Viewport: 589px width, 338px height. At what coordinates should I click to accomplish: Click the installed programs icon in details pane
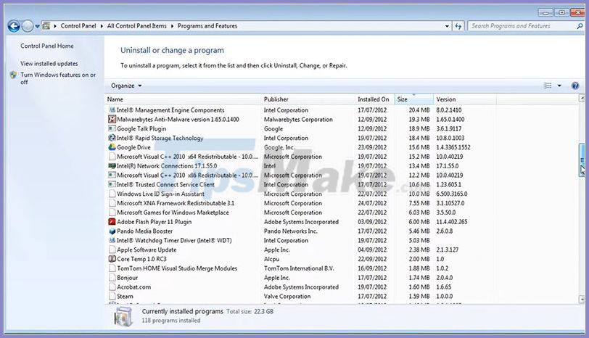click(123, 316)
